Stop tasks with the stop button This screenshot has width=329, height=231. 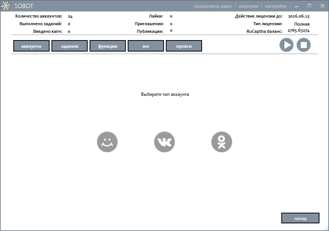click(303, 45)
